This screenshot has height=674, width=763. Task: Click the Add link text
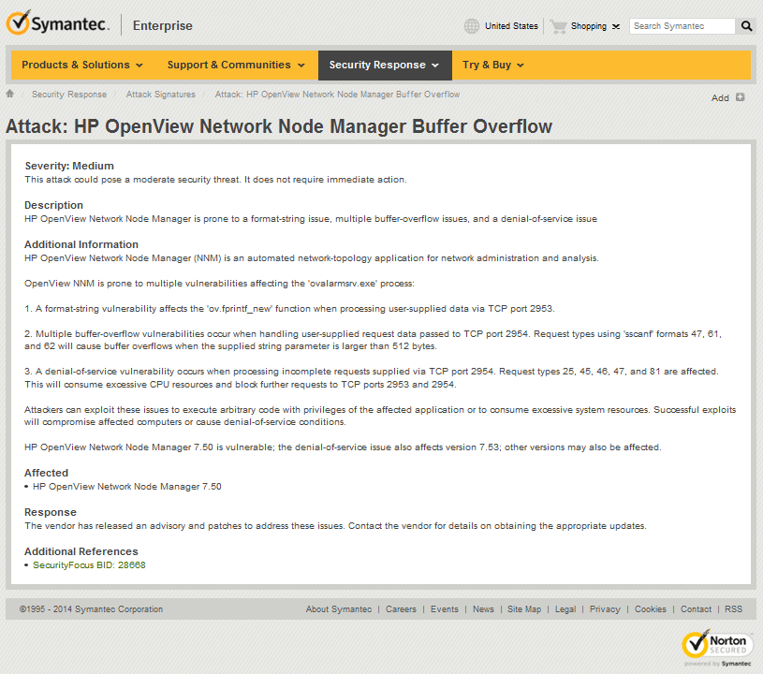coord(720,97)
